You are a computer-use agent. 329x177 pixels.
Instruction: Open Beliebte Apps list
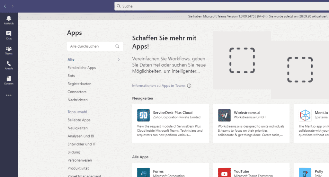[x=79, y=120]
